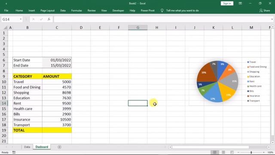Add a new sheet with plus icon
Image resolution: width=275 pixels, height=155 pixels.
59,147
